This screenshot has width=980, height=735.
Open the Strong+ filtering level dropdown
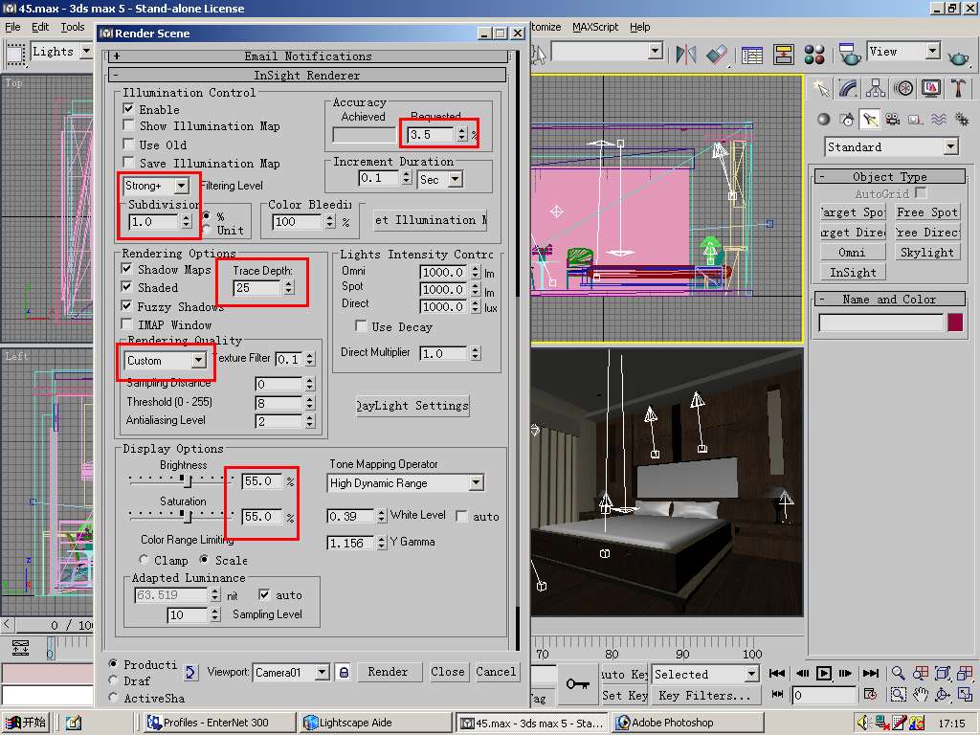(x=181, y=186)
